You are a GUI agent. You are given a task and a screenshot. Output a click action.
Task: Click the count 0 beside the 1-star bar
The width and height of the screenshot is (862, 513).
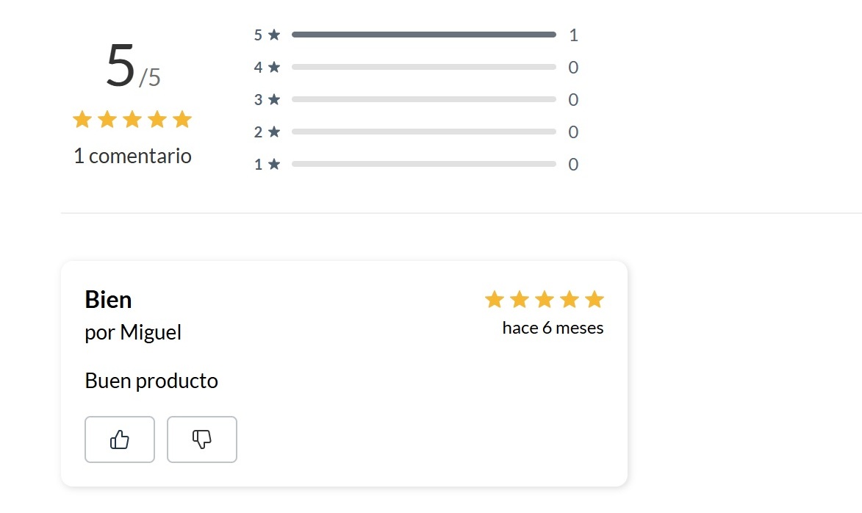(573, 164)
